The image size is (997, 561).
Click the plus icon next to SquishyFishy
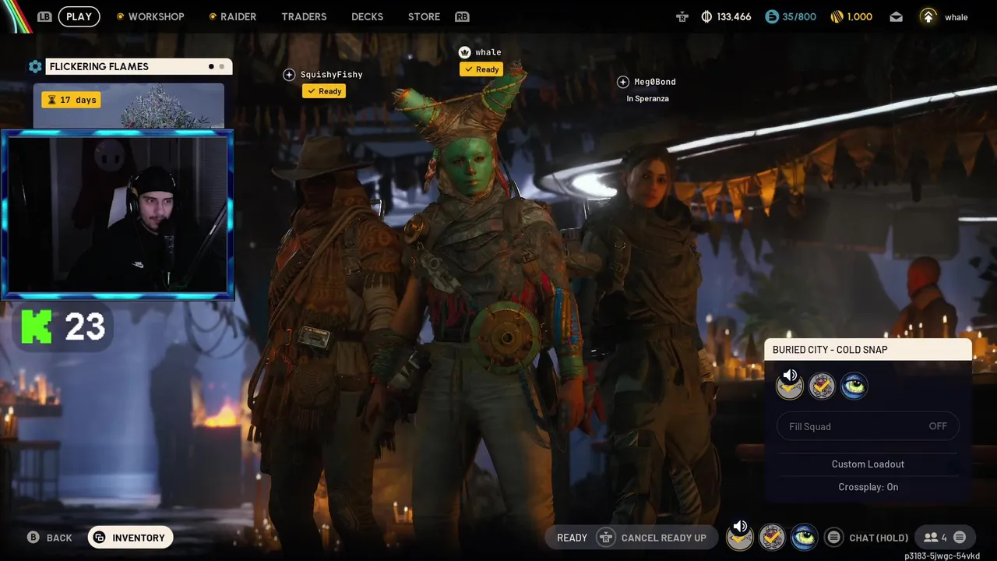click(x=289, y=75)
